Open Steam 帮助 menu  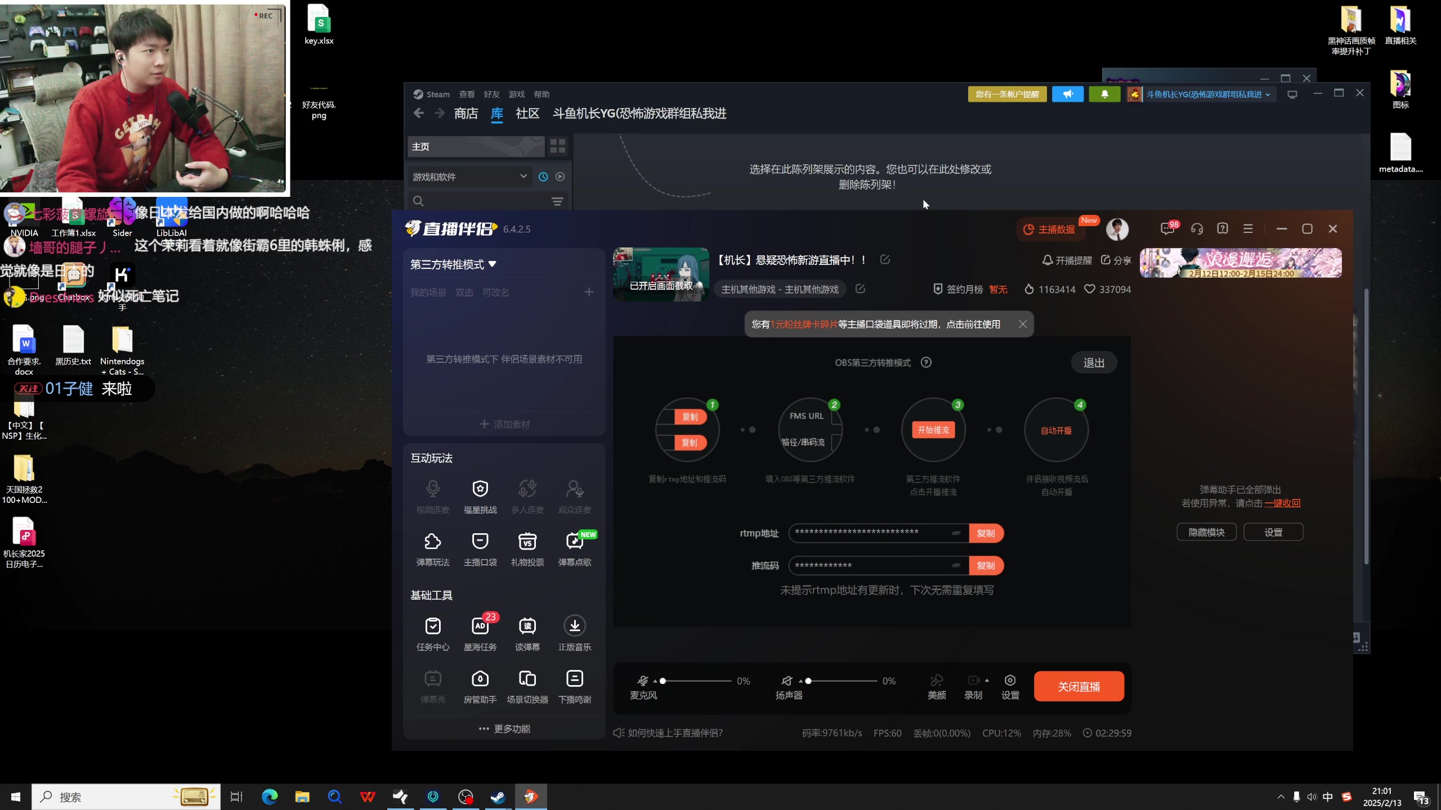click(542, 94)
